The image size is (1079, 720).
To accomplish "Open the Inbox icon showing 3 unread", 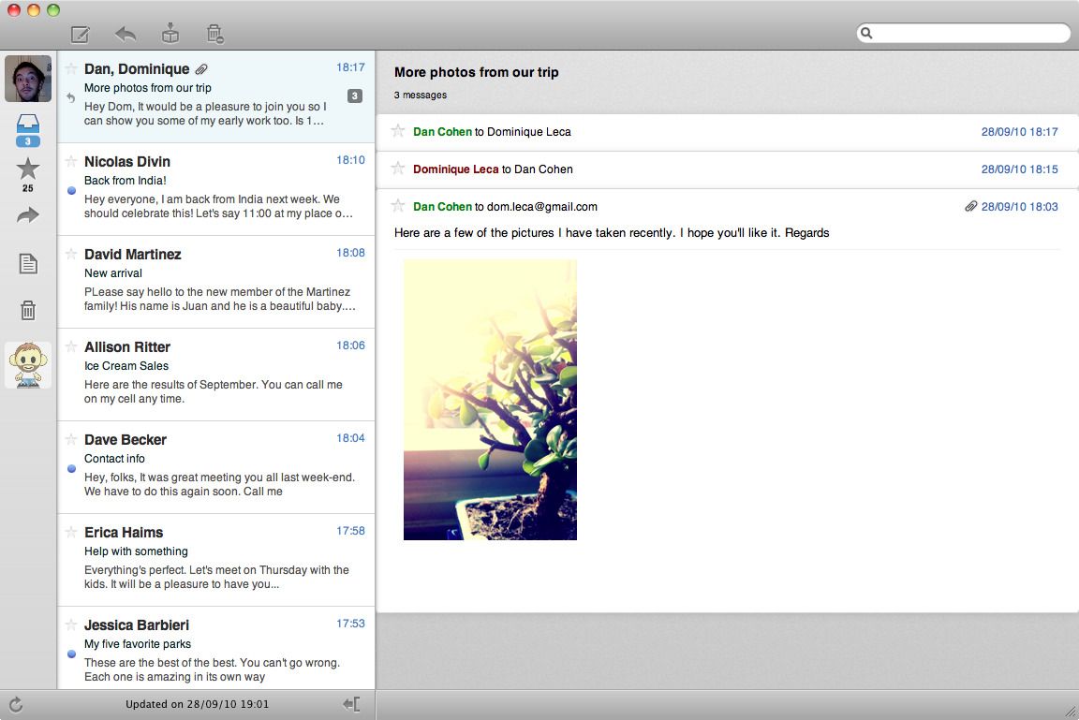I will point(28,126).
